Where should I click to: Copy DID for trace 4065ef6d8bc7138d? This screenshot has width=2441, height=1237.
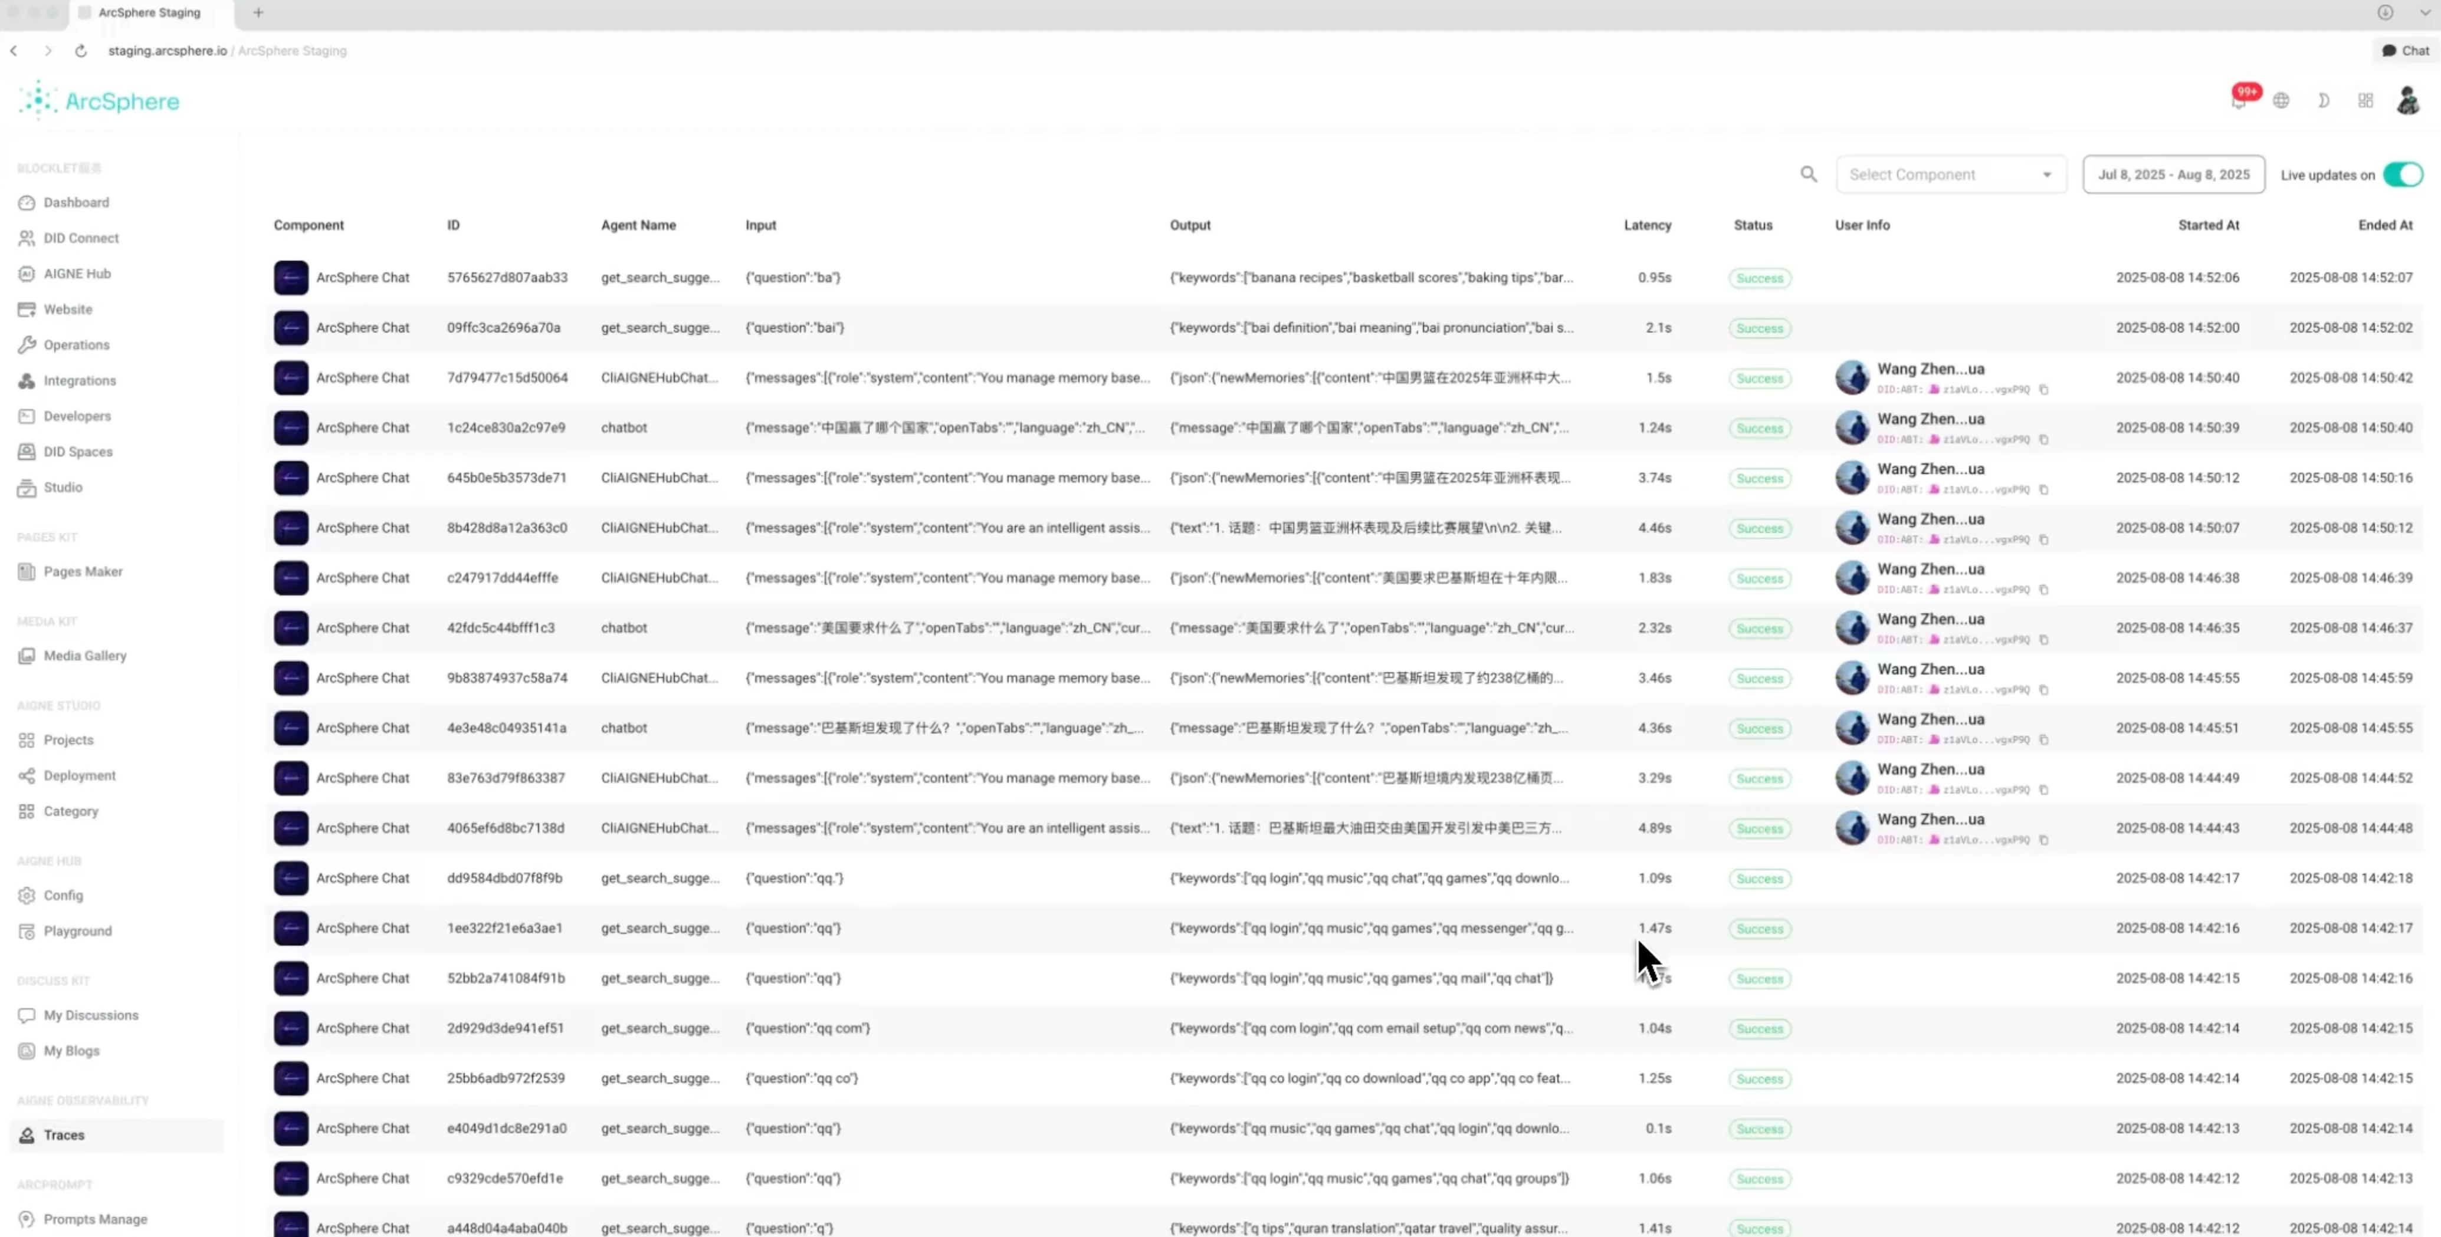[x=2044, y=840]
